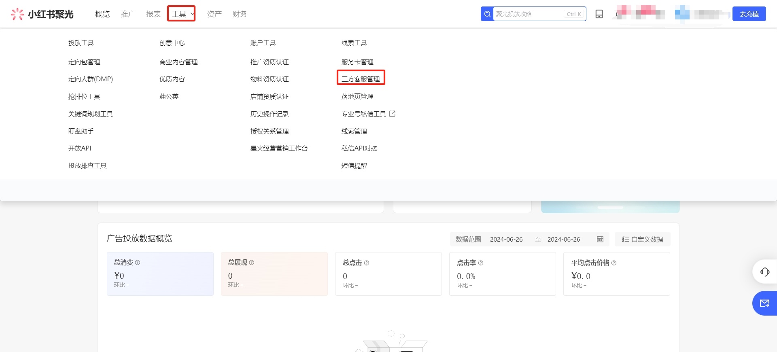Select 优质内容 menu item
The image size is (777, 352).
(172, 79)
